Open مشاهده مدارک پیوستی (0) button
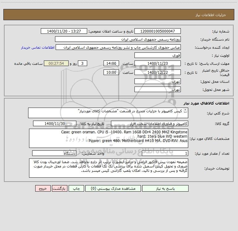The width and height of the screenshot is (238, 231). pos(113,189)
